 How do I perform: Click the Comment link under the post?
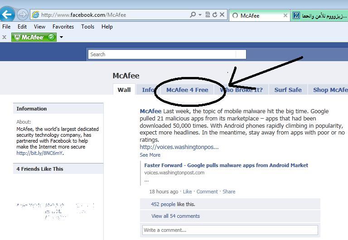[207, 192]
